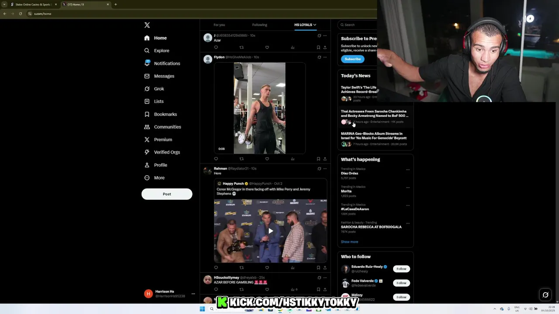
Task: Open Bookmarks in the sidebar
Action: (160, 114)
